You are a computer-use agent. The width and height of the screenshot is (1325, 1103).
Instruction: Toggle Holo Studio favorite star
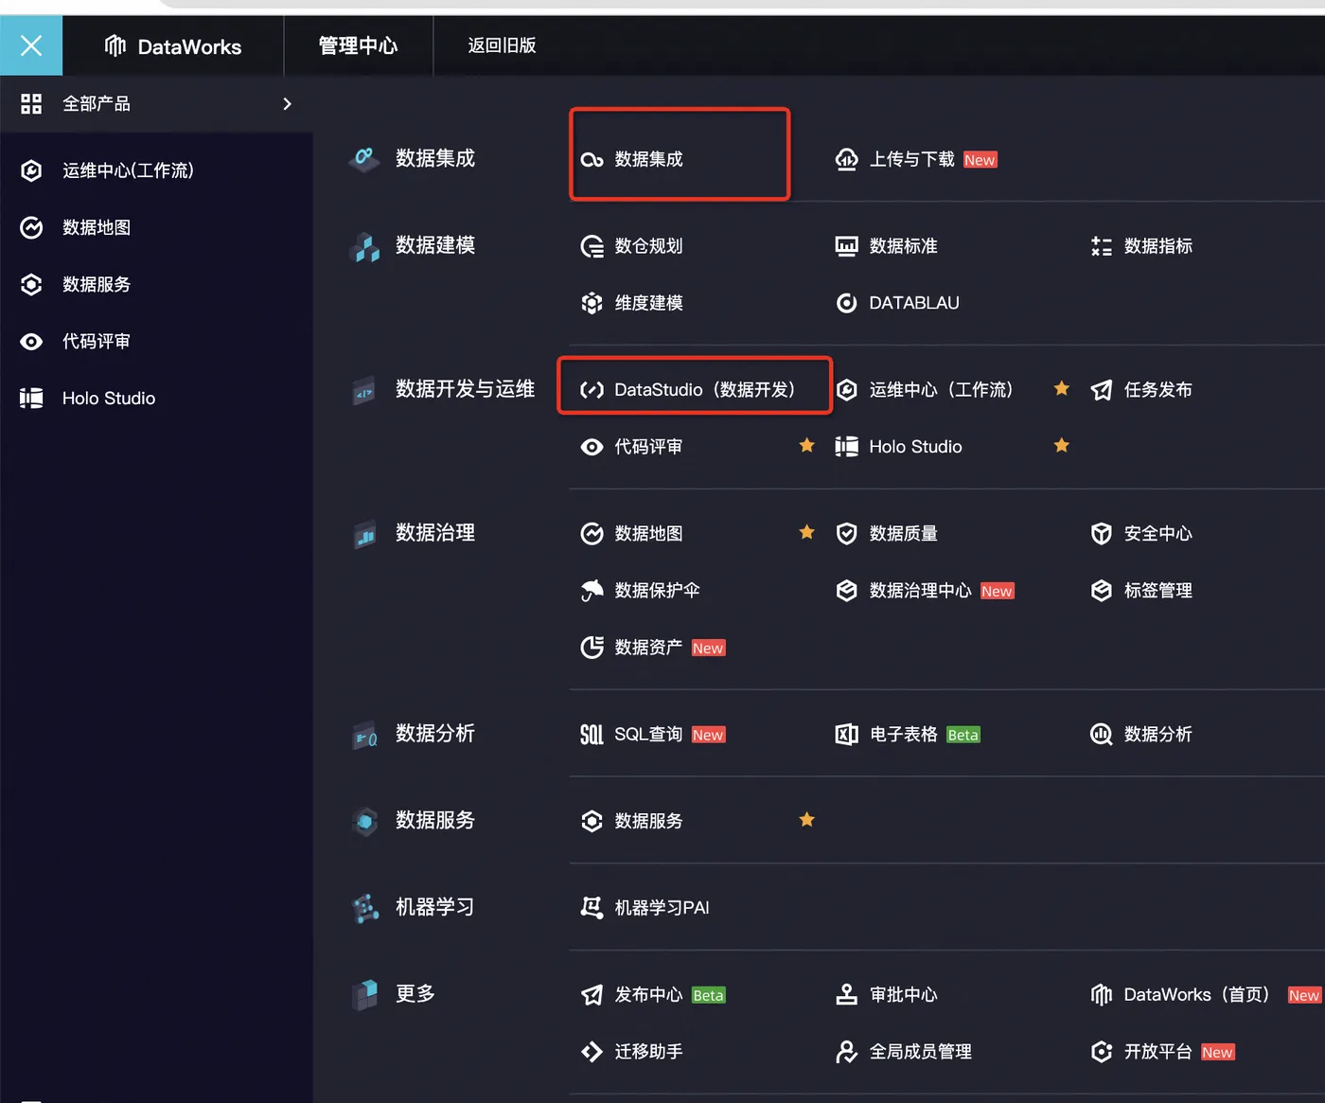[x=1062, y=445]
